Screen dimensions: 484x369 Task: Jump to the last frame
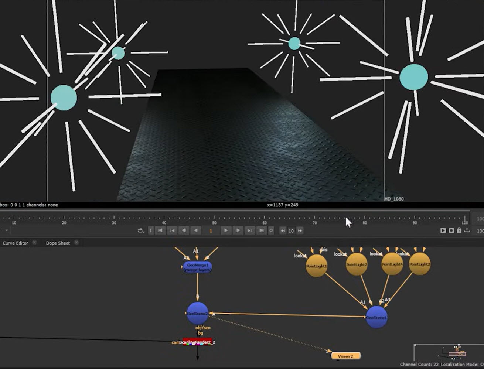click(262, 230)
